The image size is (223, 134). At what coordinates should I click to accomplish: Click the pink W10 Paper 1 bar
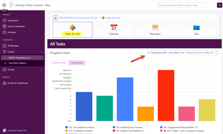(186, 114)
